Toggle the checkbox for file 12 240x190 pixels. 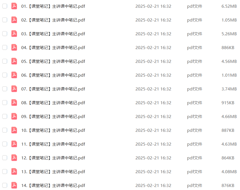pos(5,158)
